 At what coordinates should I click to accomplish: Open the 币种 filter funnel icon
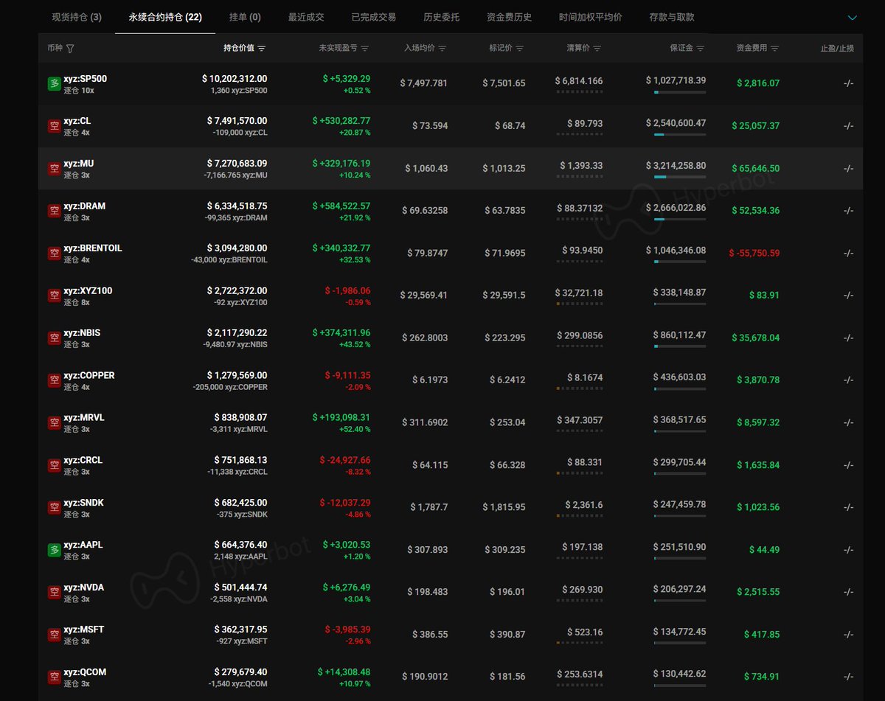(70, 49)
